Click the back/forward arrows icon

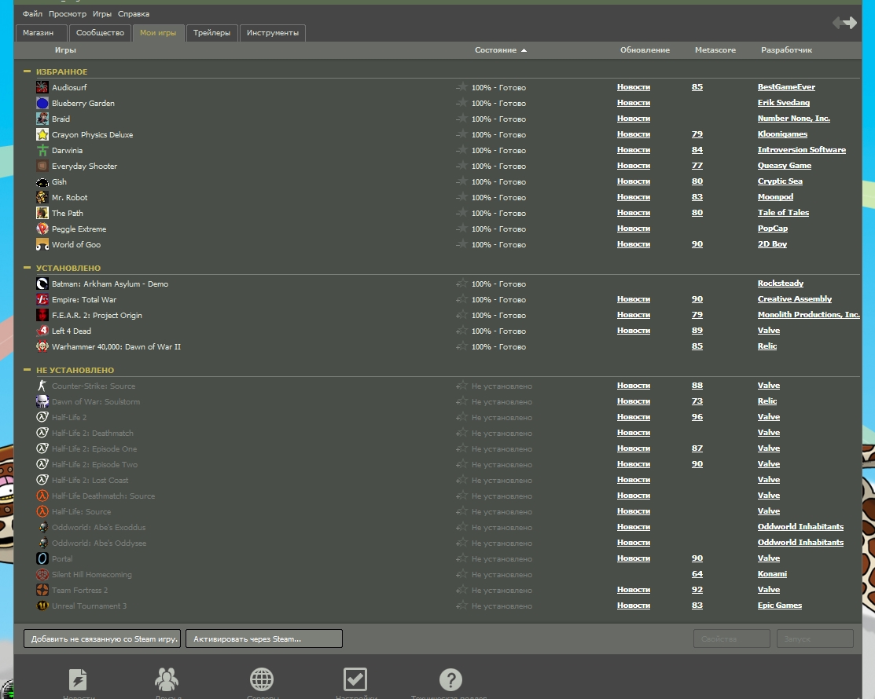pyautogui.click(x=845, y=22)
